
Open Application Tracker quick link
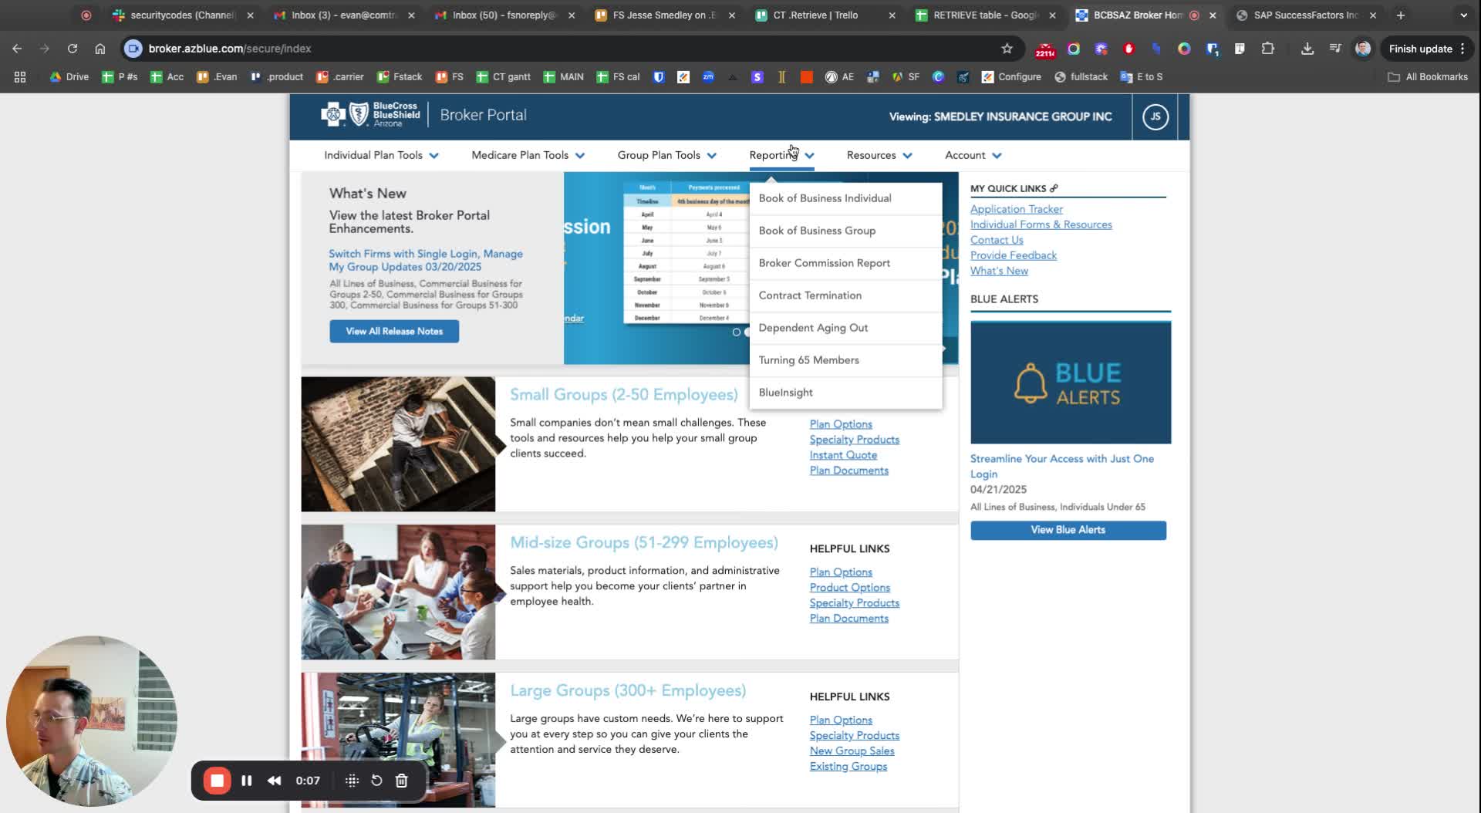pyautogui.click(x=1016, y=209)
